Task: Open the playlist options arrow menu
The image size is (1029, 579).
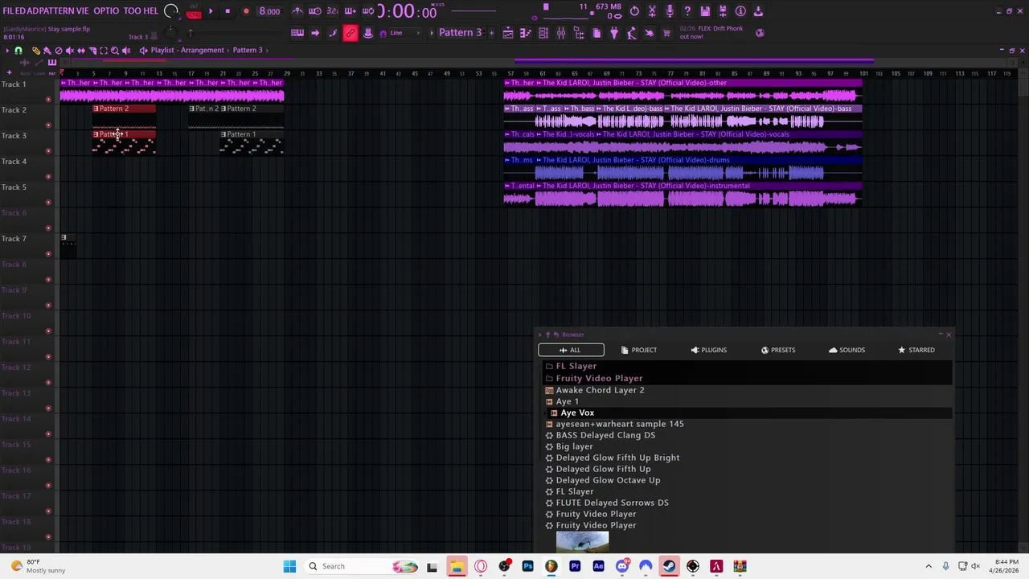Action: [x=7, y=51]
